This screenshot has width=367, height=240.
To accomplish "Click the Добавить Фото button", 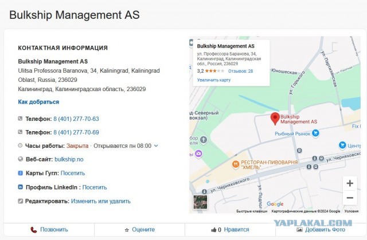I will pos(321,230).
